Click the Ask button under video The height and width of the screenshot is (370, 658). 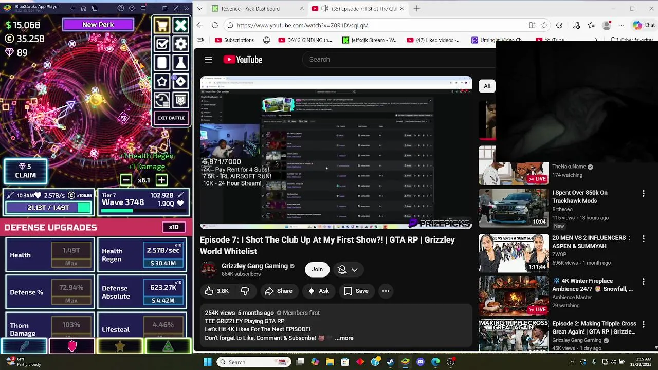click(318, 291)
